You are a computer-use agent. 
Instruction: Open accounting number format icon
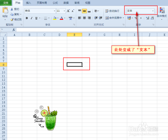[x=129, y=18]
